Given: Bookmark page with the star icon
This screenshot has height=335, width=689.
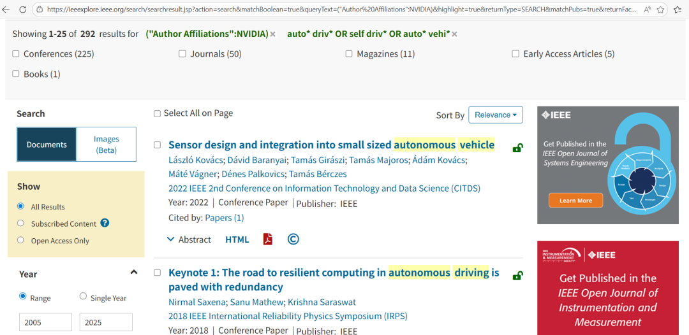Looking at the screenshot, I should 660,9.
